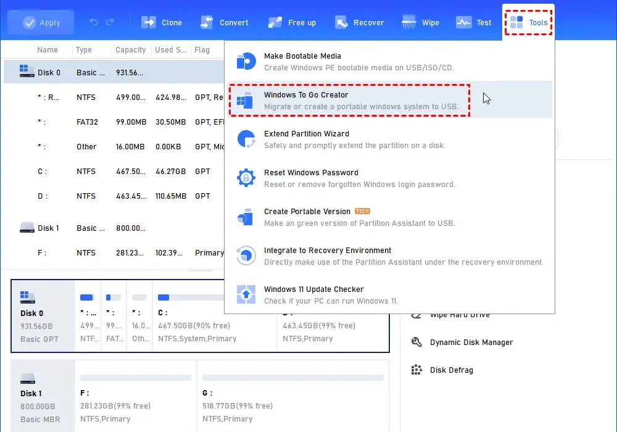Select the Other 16.00MB partition row

114,146
